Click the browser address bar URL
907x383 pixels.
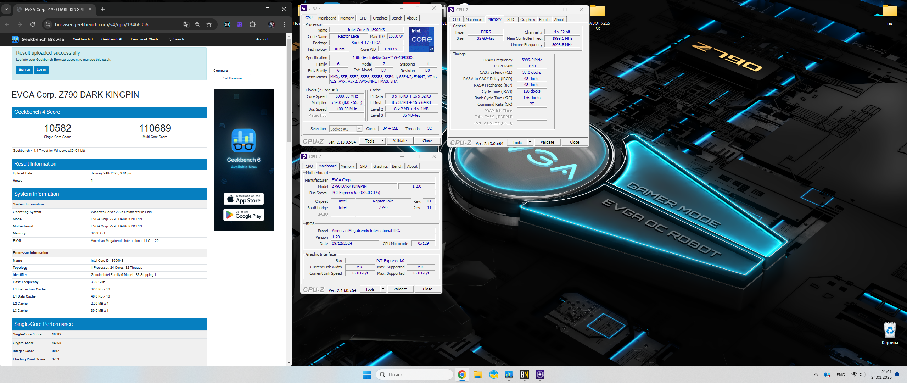102,24
